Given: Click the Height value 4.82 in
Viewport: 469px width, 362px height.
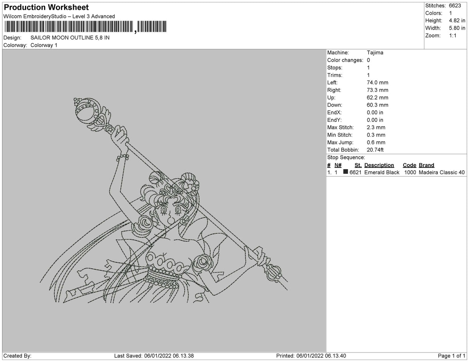Looking at the screenshot, I should (457, 20).
